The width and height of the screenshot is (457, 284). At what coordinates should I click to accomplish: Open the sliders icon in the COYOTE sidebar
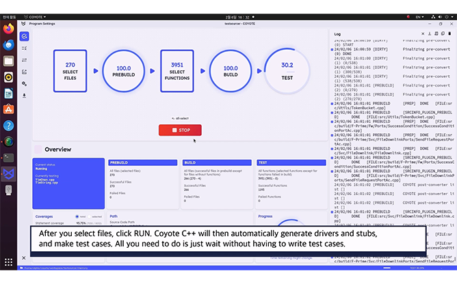pos(24,60)
